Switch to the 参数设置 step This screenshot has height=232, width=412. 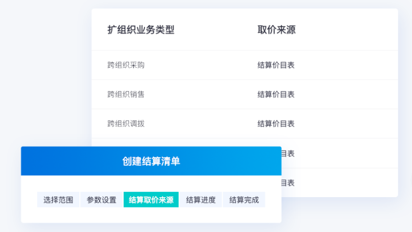click(x=101, y=200)
